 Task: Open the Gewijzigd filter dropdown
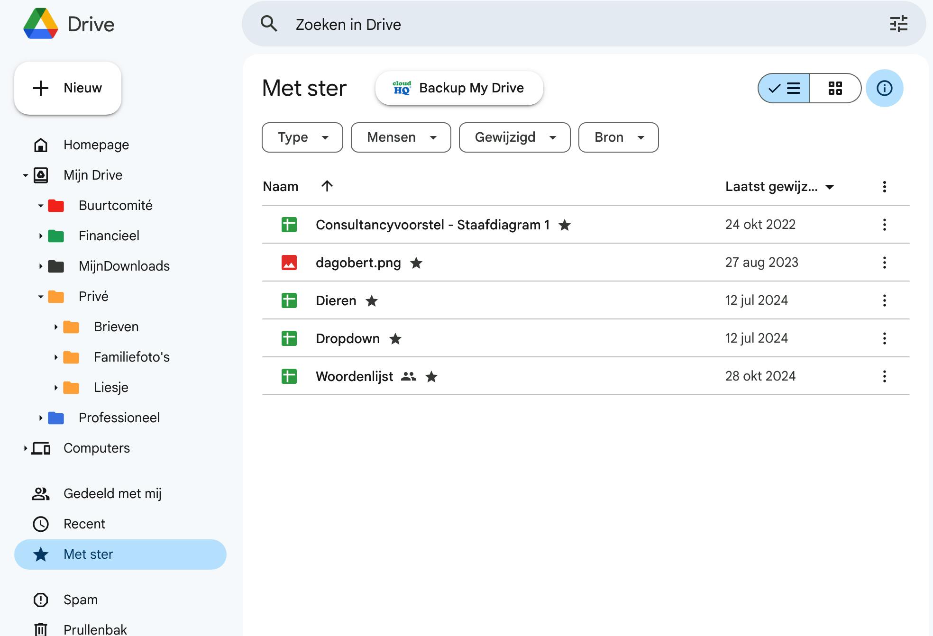[514, 137]
